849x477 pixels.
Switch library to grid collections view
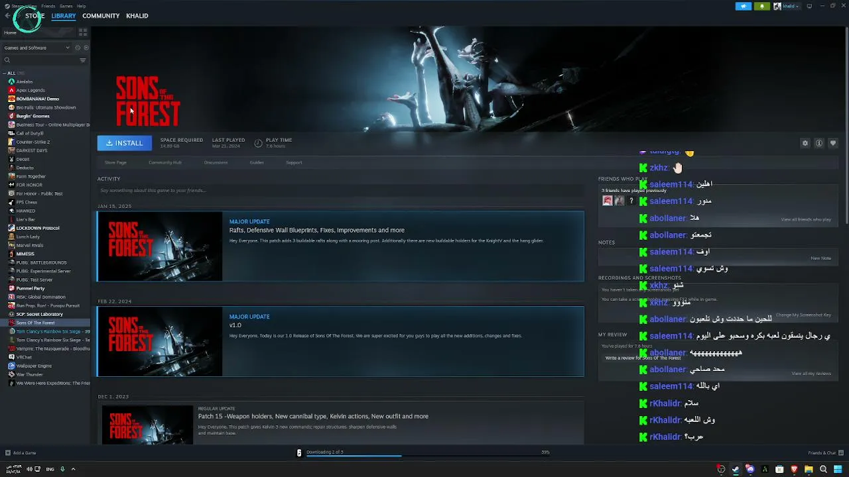click(x=83, y=32)
